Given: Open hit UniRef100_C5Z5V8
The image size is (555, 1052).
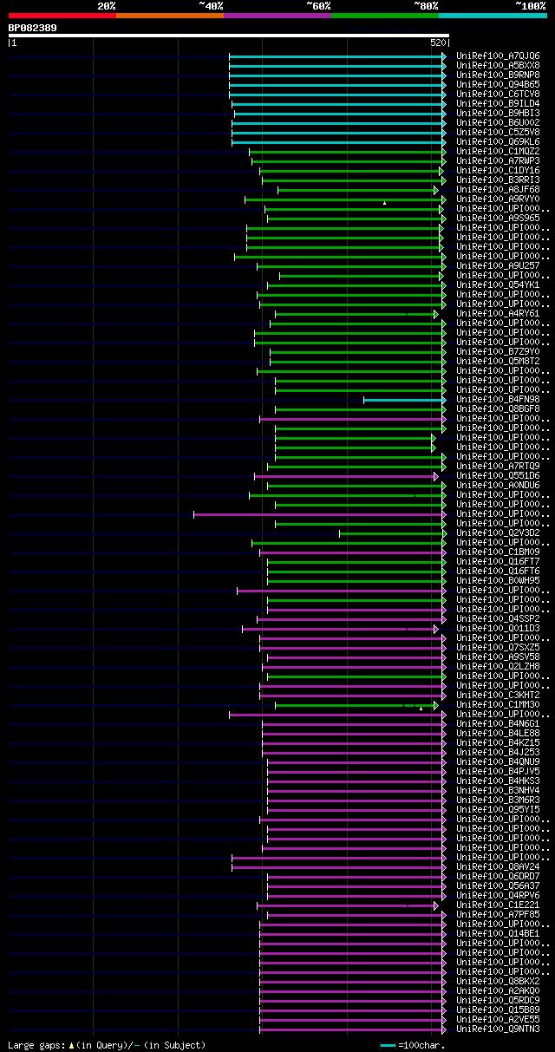Looking at the screenshot, I should (x=498, y=132).
